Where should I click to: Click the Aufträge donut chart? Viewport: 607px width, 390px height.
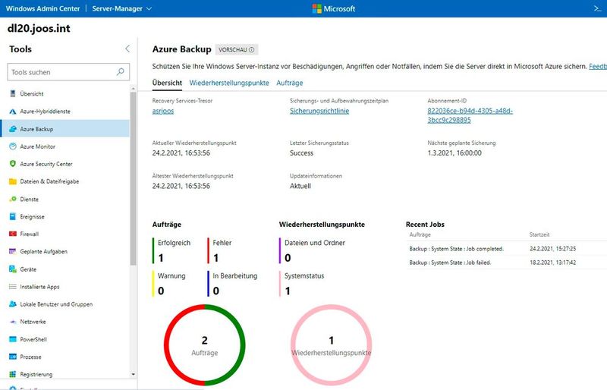(204, 344)
